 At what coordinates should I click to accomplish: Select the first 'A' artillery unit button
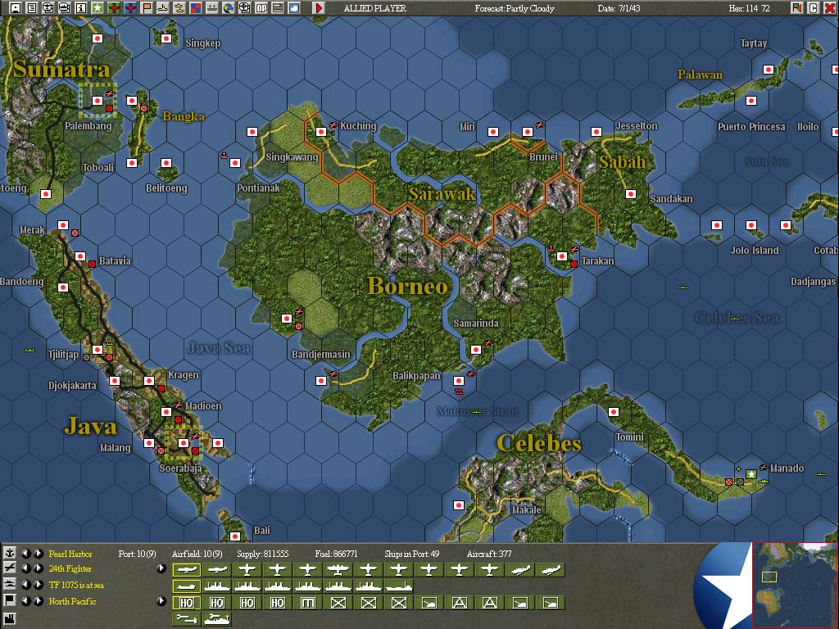coord(459,604)
